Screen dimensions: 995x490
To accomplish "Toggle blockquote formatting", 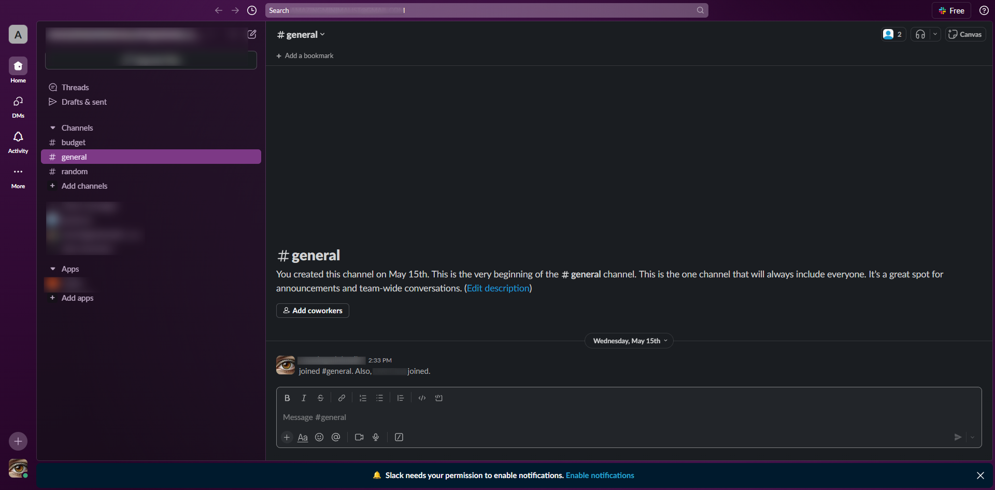I will tap(401, 398).
